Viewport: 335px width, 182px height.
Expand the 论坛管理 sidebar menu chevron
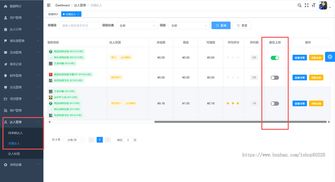[x=38, y=87]
